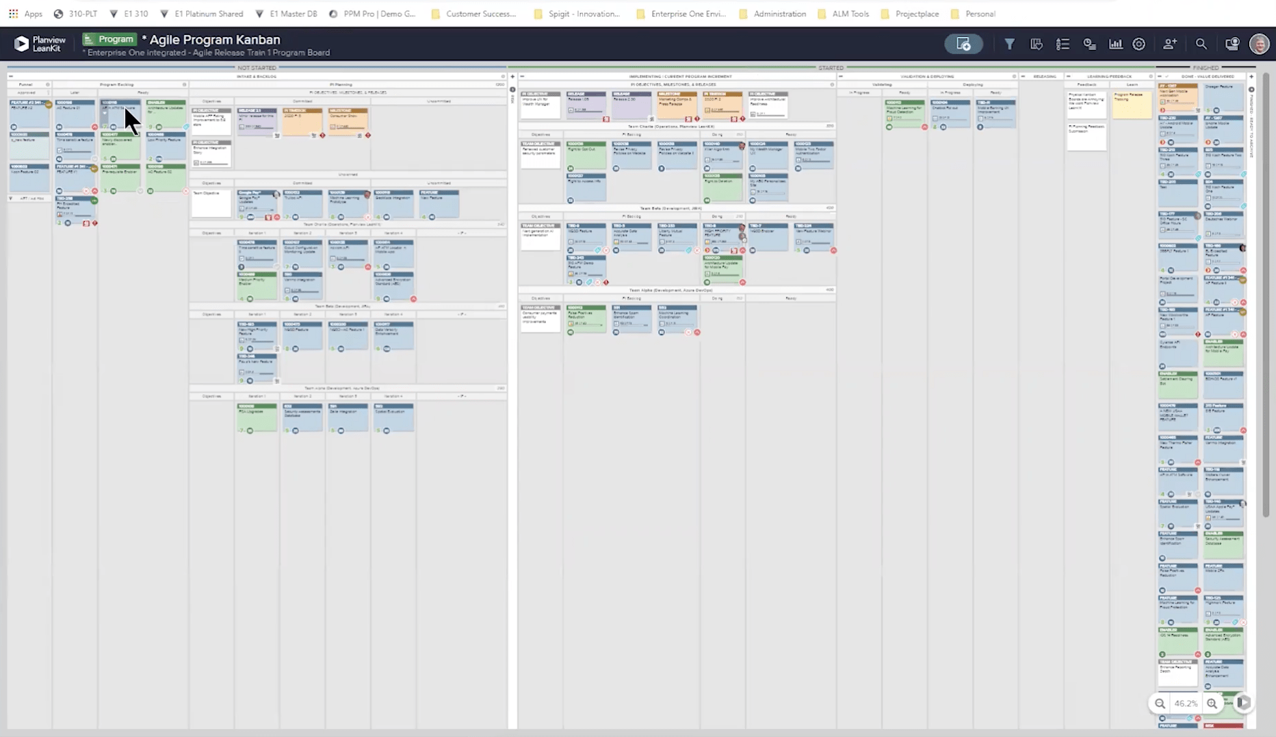Open the Google Pay Updates card

point(257,205)
